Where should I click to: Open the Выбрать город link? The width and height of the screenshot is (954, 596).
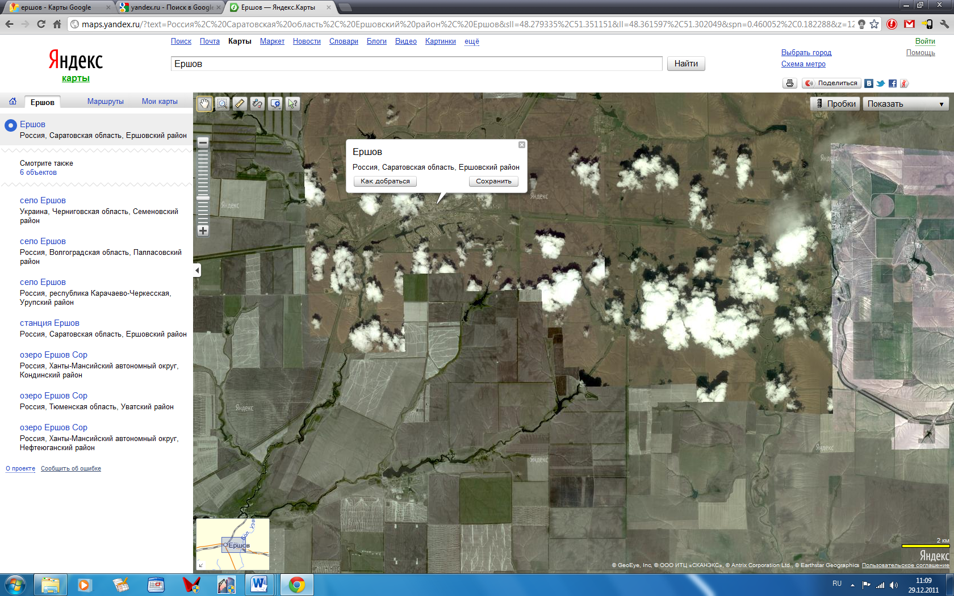tap(806, 53)
